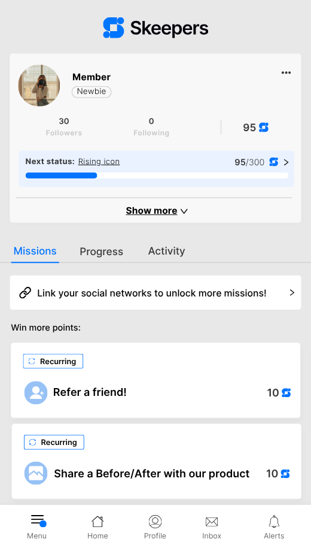Open the three-dot options menu
This screenshot has width=311, height=548.
tap(286, 72)
